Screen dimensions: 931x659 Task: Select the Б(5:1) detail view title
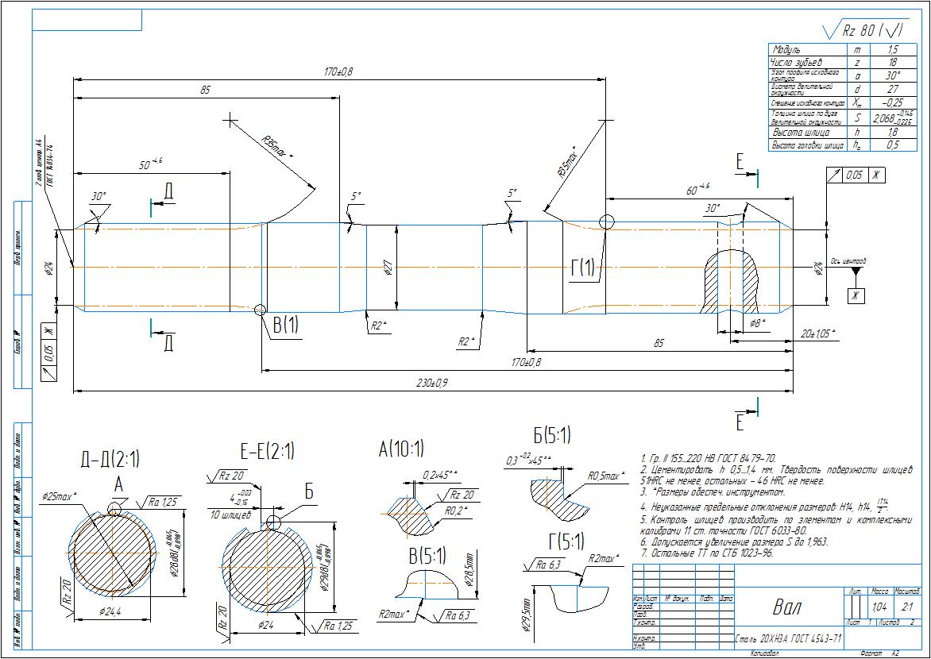552,437
